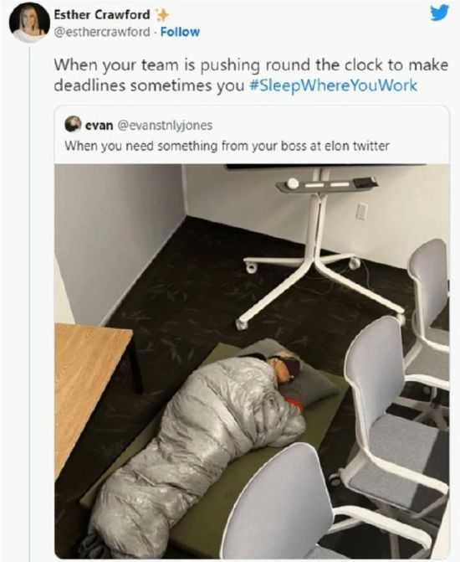The image size is (460, 562).
Task: Open the sleeping bag office photo
Action: 252,361
